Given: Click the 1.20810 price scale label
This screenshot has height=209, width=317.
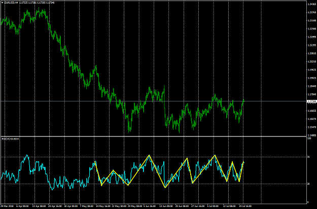Looking at the screenshot, I should pos(311,53).
